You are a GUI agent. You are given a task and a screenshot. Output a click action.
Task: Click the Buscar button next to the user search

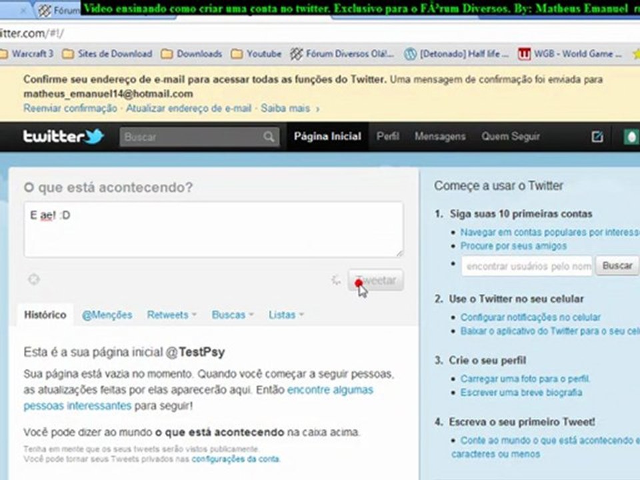pos(617,266)
